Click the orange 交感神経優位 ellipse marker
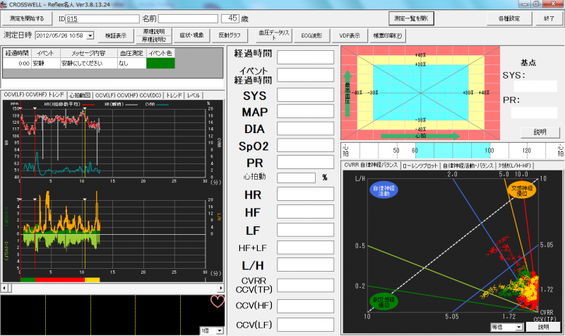Screen dimensions: 565x336 pos(519,192)
